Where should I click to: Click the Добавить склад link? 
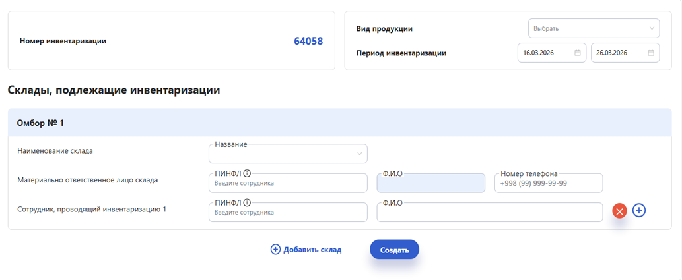[x=312, y=250]
